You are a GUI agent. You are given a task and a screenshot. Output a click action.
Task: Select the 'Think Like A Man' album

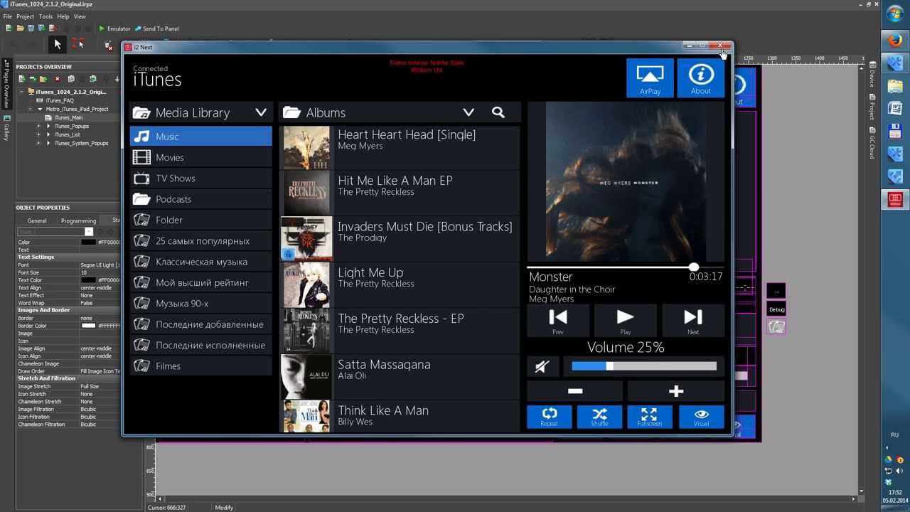tap(400, 417)
